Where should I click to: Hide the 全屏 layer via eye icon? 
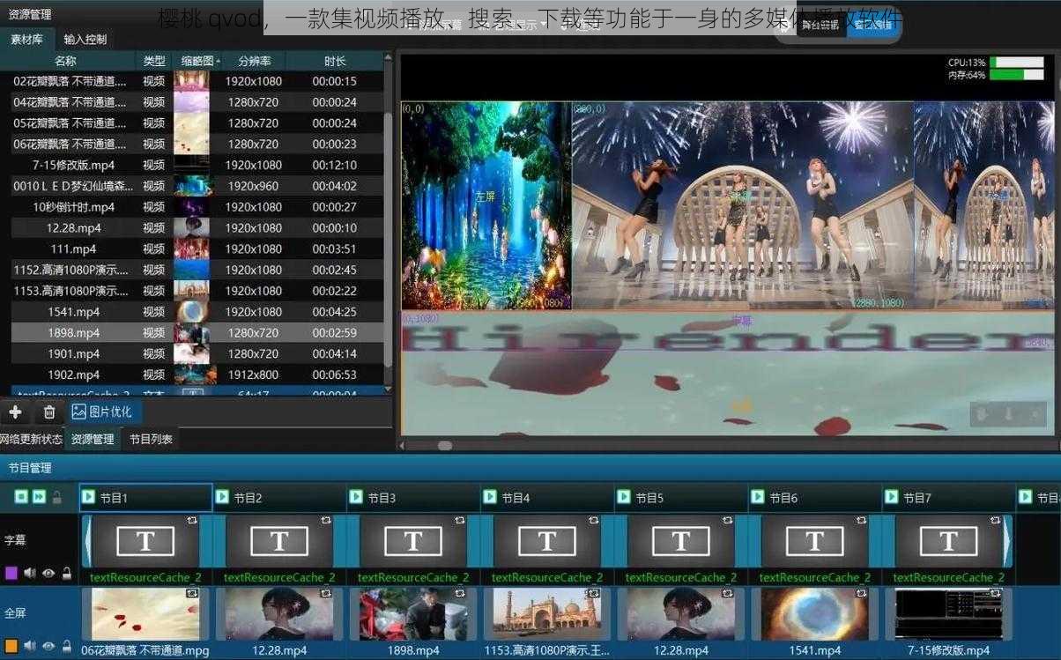(48, 646)
